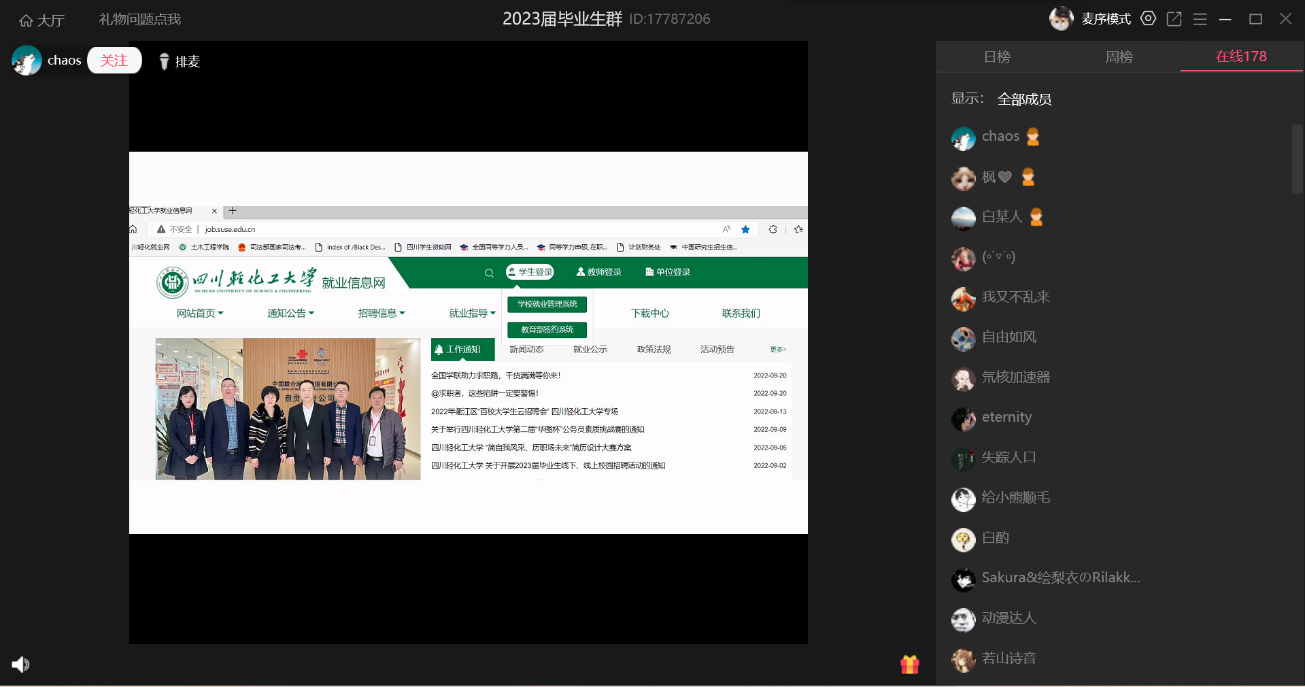Viewport: 1305px width, 687px height.
Task: Select 在线178 online members tab
Action: 1241,56
